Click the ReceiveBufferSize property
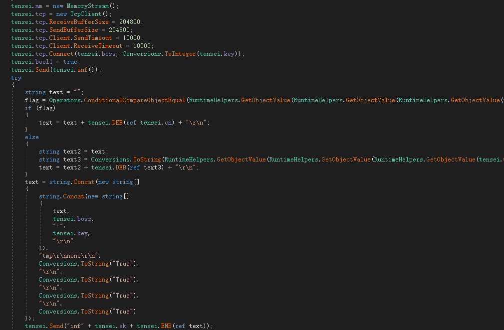Viewport: 504px width, 330px height. (x=75, y=22)
